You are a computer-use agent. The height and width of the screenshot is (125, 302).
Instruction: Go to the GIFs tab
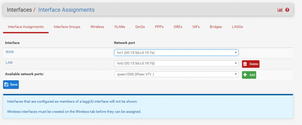(196, 27)
